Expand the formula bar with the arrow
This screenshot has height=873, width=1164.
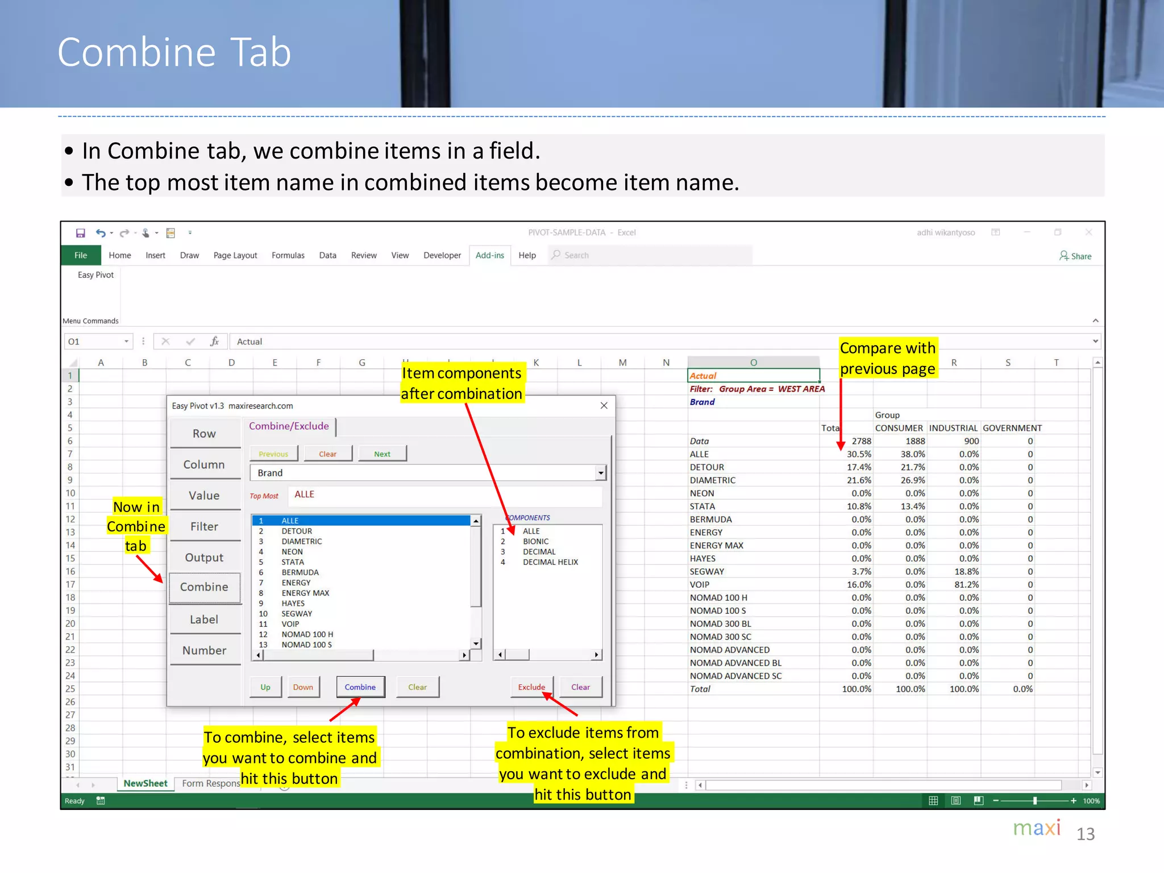(1095, 341)
